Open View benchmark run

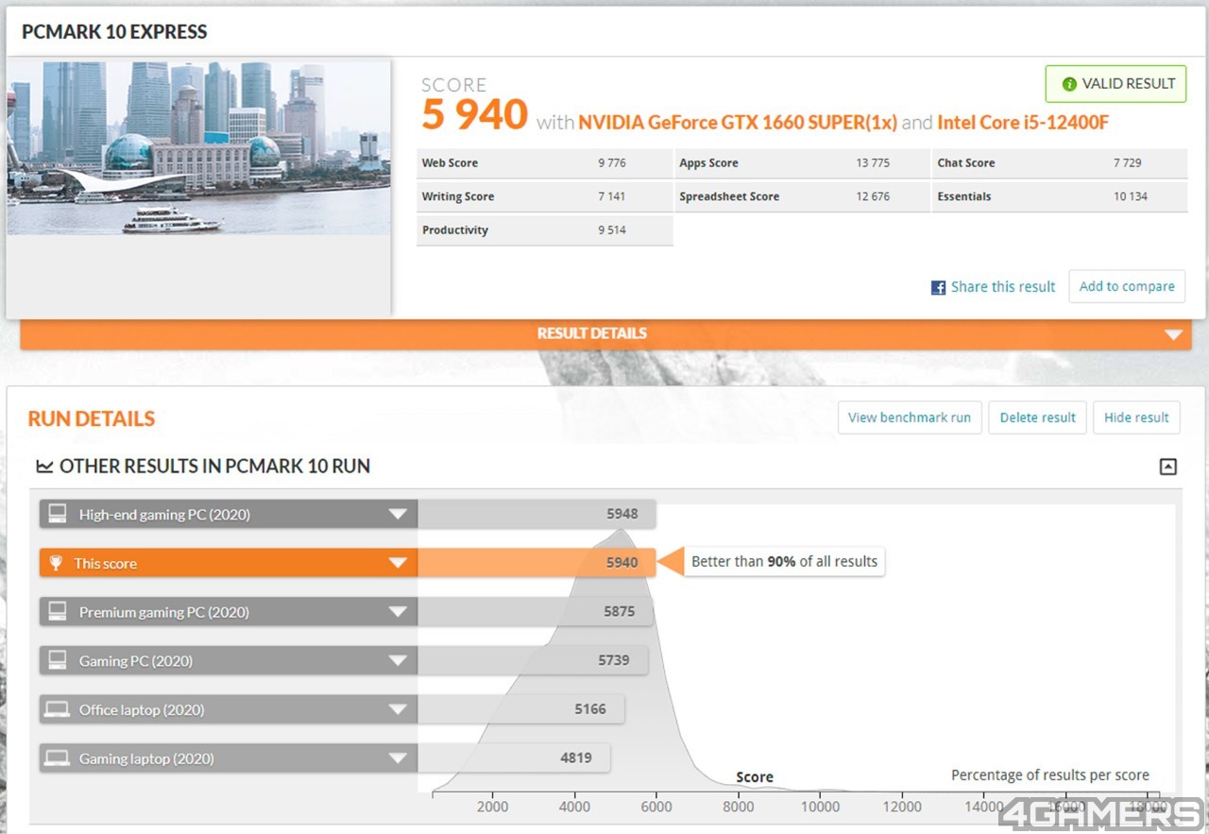click(x=910, y=417)
